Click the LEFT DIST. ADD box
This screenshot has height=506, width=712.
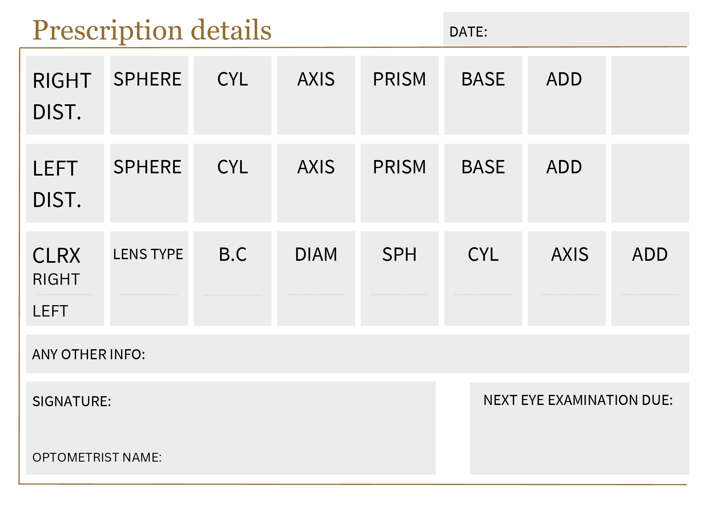click(567, 183)
